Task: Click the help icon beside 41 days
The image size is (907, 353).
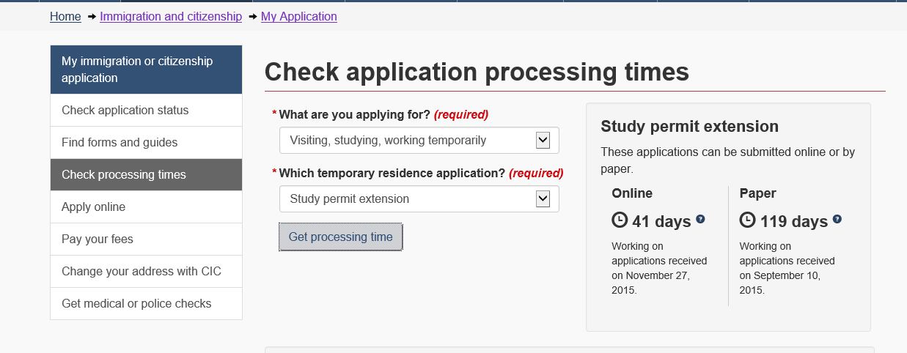Action: coord(700,219)
